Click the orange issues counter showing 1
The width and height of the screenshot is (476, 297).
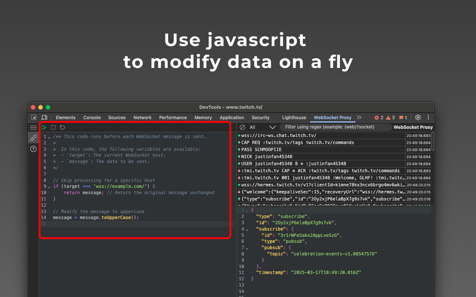coord(403,118)
